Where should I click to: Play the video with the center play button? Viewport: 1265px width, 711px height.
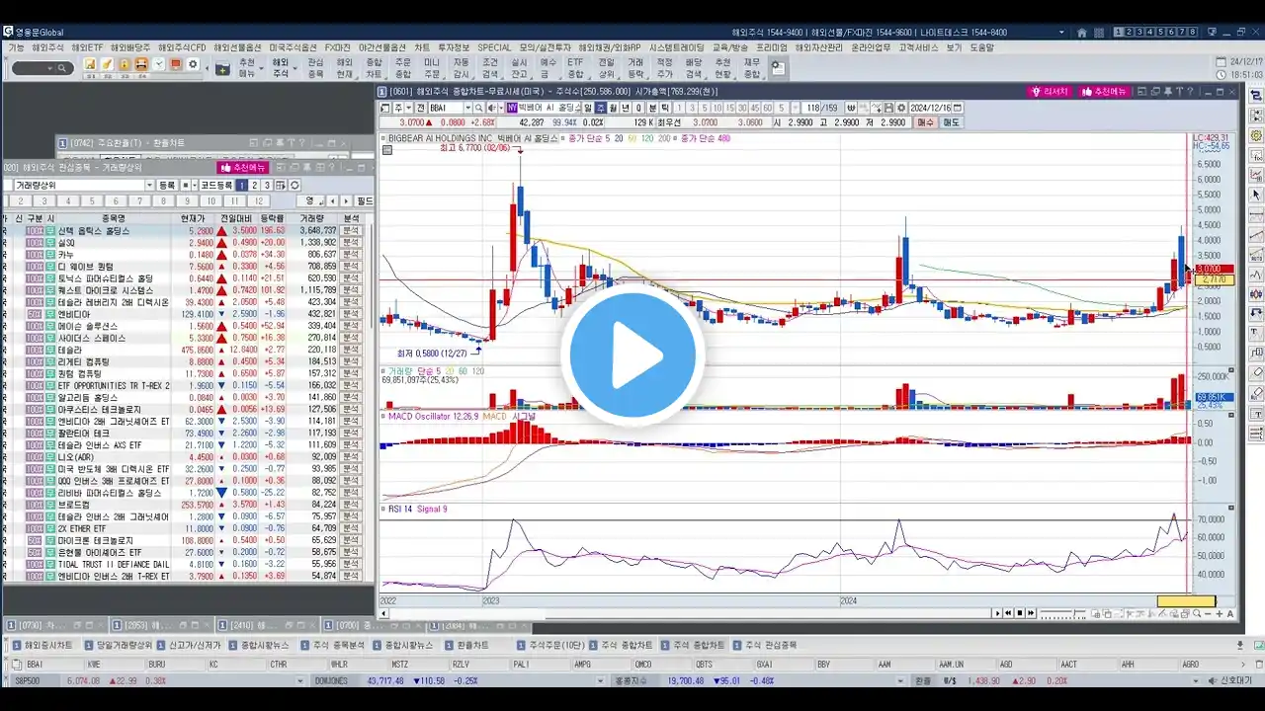click(x=632, y=354)
